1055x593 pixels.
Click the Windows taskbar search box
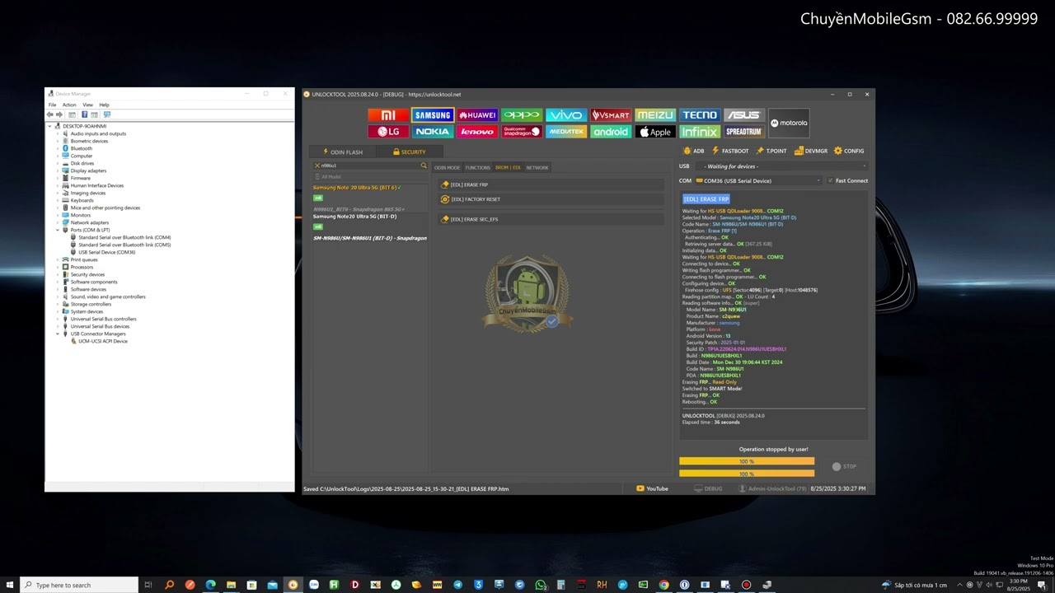click(78, 585)
